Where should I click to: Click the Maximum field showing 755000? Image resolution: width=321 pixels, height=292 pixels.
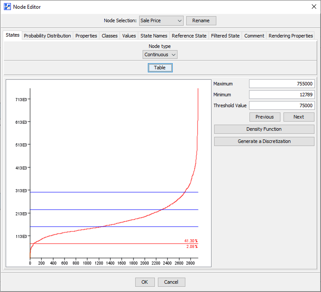point(282,84)
